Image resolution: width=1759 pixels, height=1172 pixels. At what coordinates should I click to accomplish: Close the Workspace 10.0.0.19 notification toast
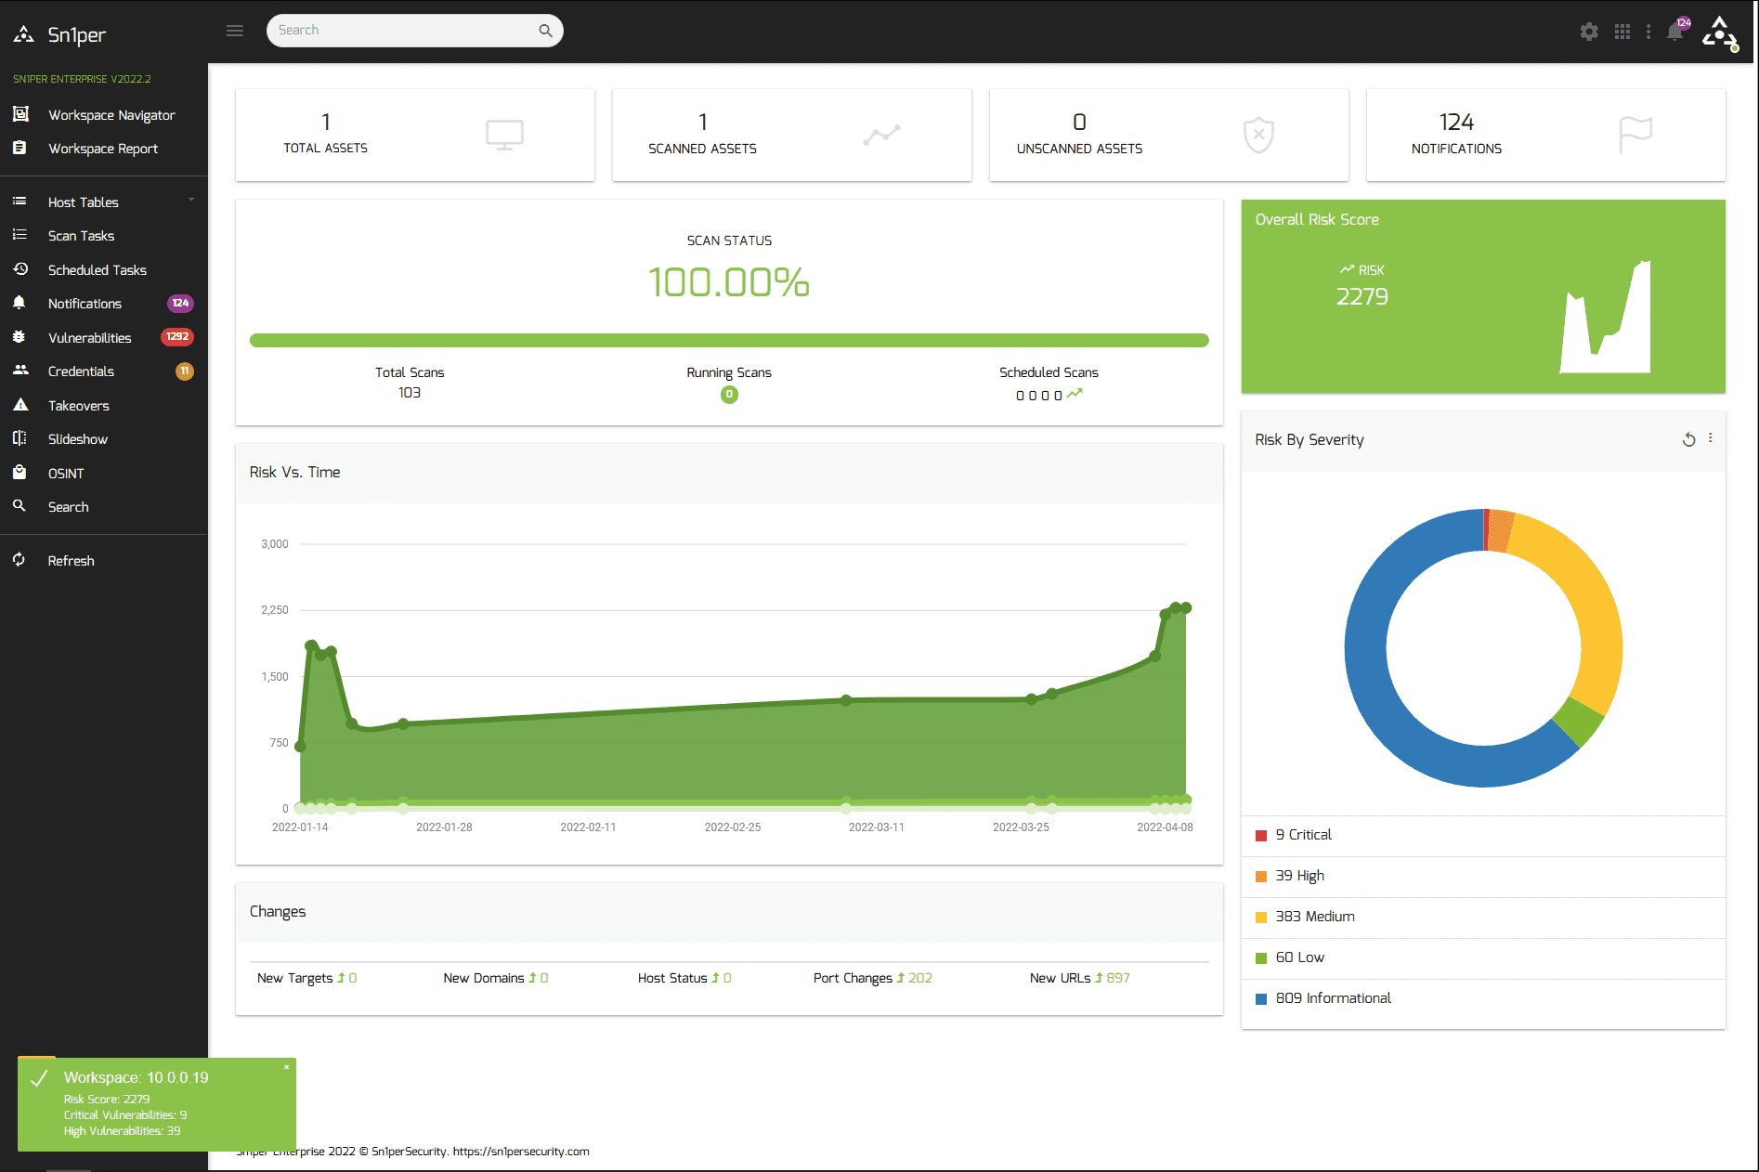pyautogui.click(x=286, y=1067)
